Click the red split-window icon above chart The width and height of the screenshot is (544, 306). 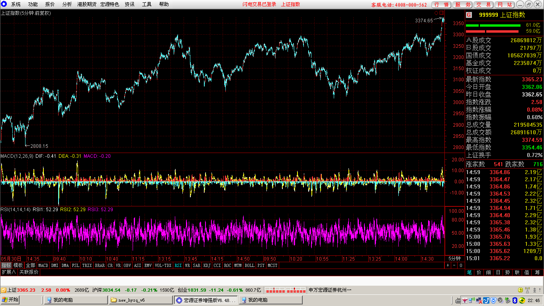pos(441,13)
